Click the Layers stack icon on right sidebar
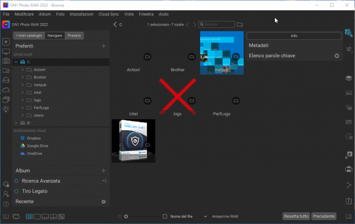The image size is (355, 224). click(x=349, y=78)
